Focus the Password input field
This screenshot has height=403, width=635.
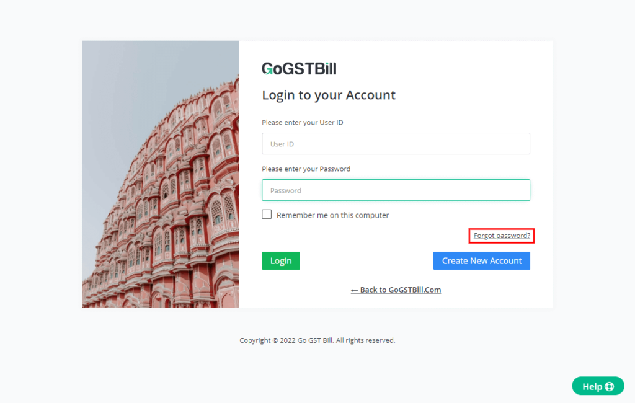coord(396,190)
